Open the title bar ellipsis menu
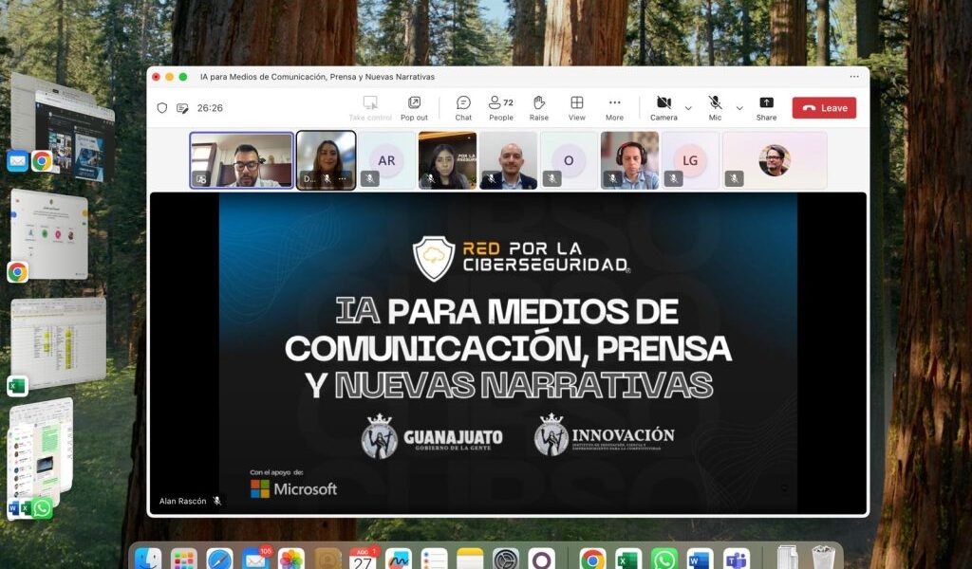Image resolution: width=972 pixels, height=569 pixels. [x=853, y=77]
